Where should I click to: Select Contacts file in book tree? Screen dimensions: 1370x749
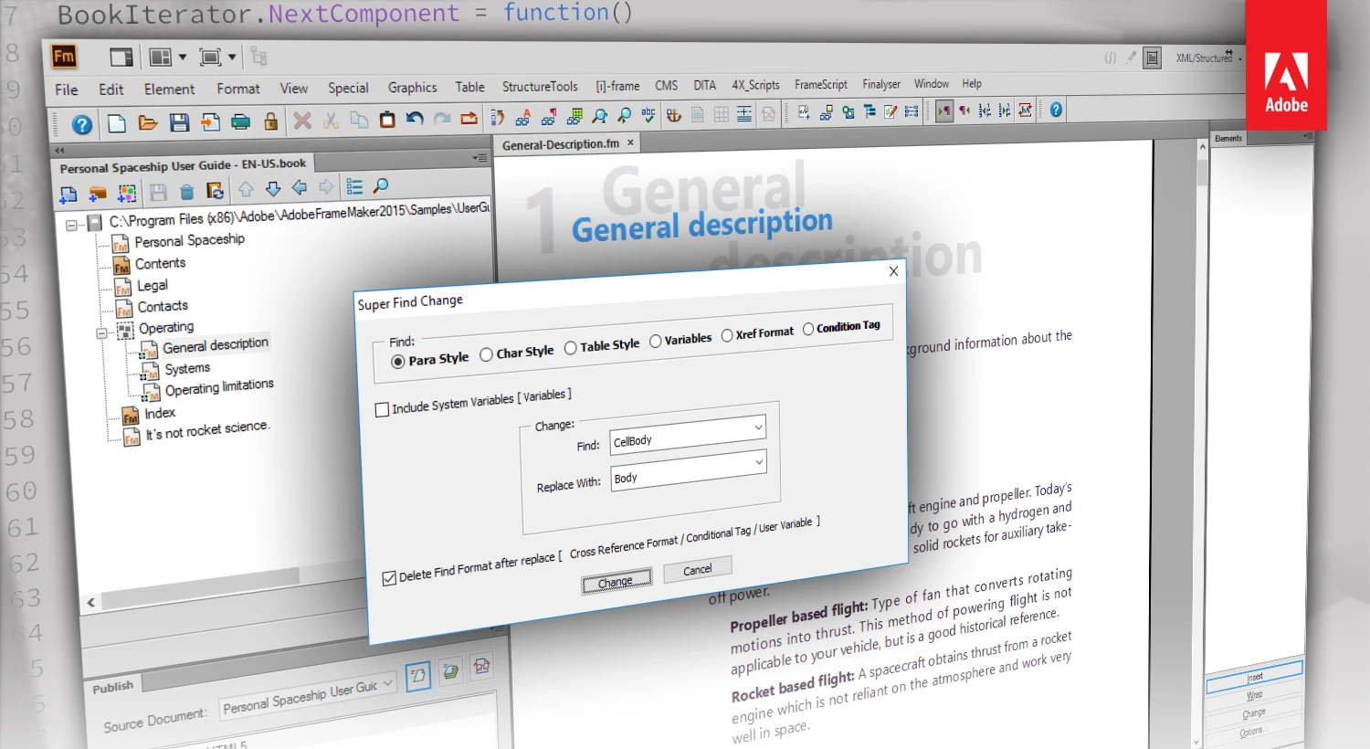click(163, 306)
